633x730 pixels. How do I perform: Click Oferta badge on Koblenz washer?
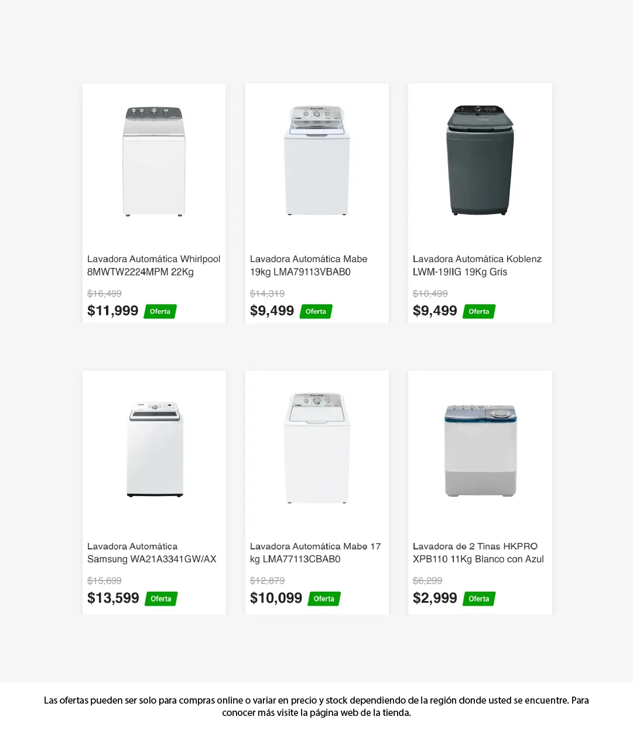tap(478, 311)
